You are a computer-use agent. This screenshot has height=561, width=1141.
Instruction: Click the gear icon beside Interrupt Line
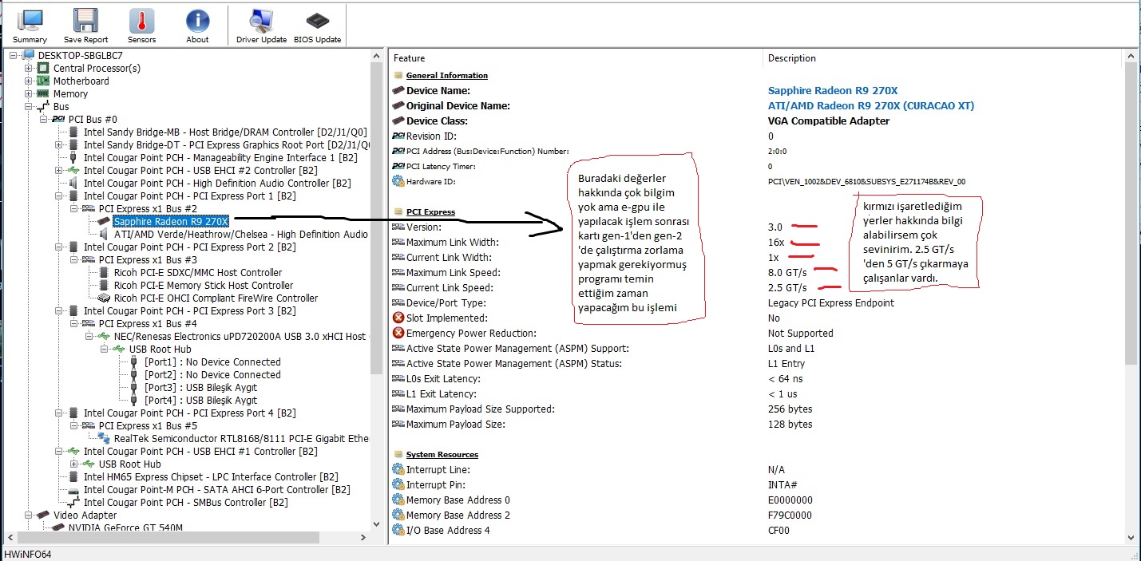click(398, 469)
